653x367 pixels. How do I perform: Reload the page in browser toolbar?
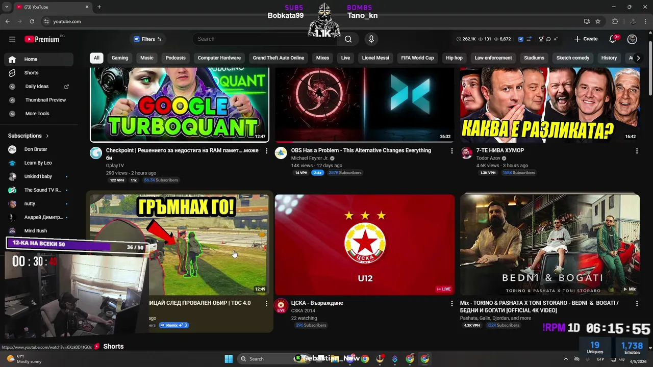click(x=32, y=21)
